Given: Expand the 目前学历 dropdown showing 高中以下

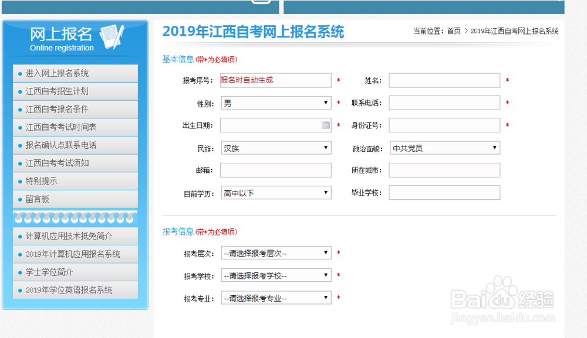Looking at the screenshot, I should point(276,193).
